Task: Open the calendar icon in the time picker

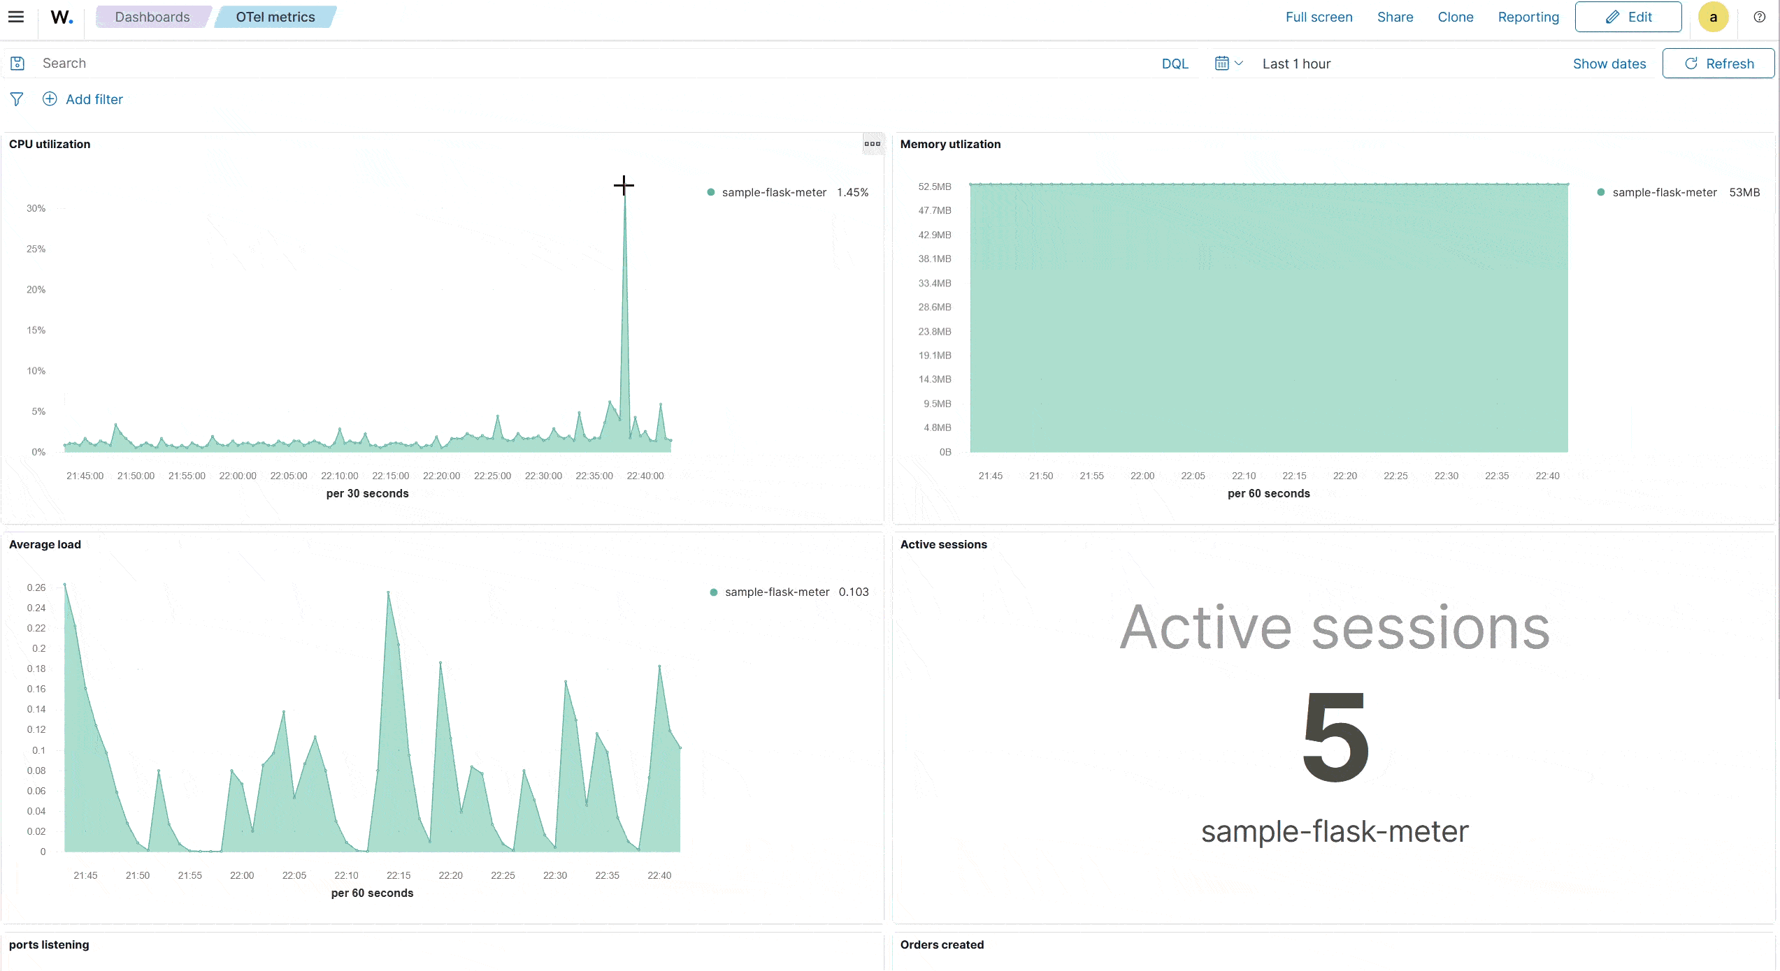Action: [x=1222, y=63]
